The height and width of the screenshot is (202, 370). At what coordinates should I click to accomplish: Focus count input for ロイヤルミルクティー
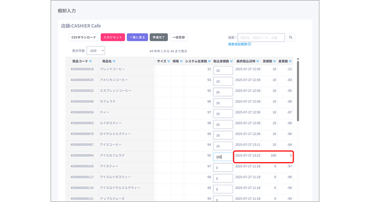tap(223, 135)
